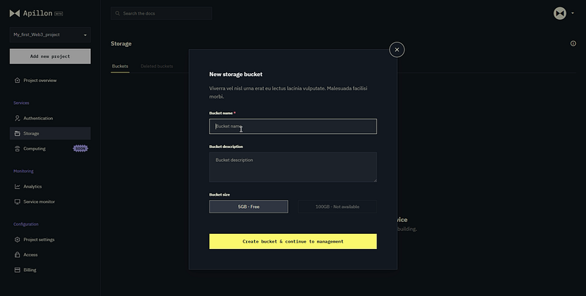The width and height of the screenshot is (586, 296).
Task: Click the info icon near Storage header
Action: (573, 44)
